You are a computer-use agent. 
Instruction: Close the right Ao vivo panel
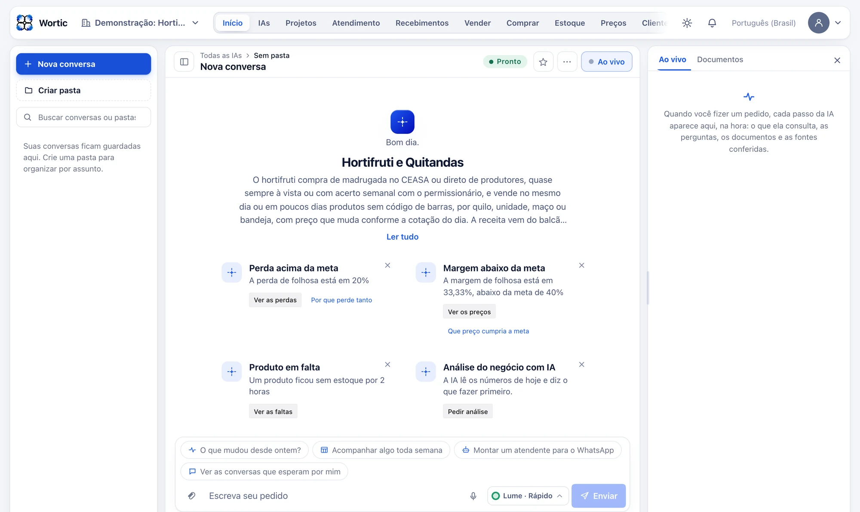(x=837, y=60)
